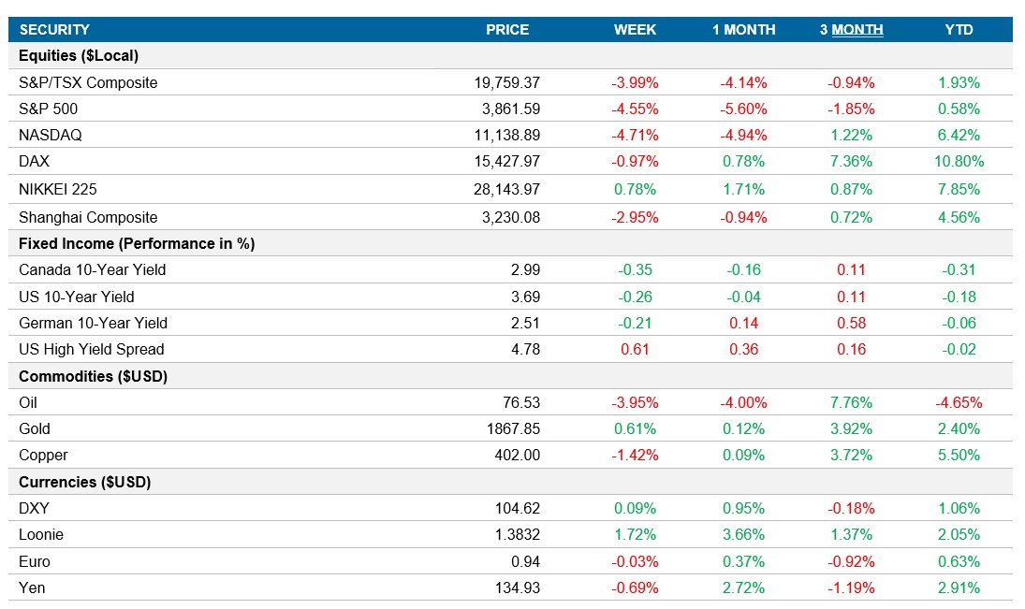This screenshot has width=1025, height=609.
Task: Sort by the 1 MONTH column
Action: tap(744, 30)
